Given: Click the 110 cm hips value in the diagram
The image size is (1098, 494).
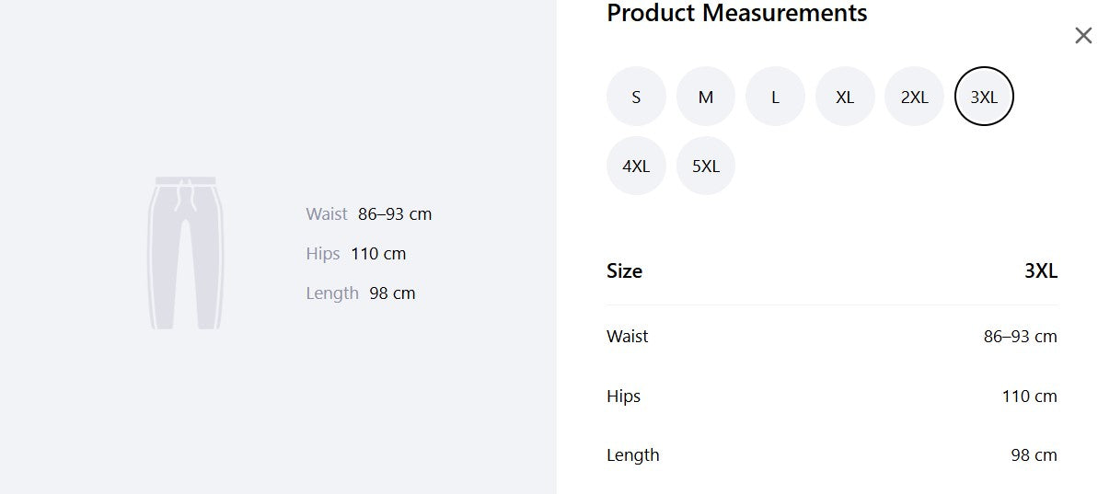Looking at the screenshot, I should (378, 253).
